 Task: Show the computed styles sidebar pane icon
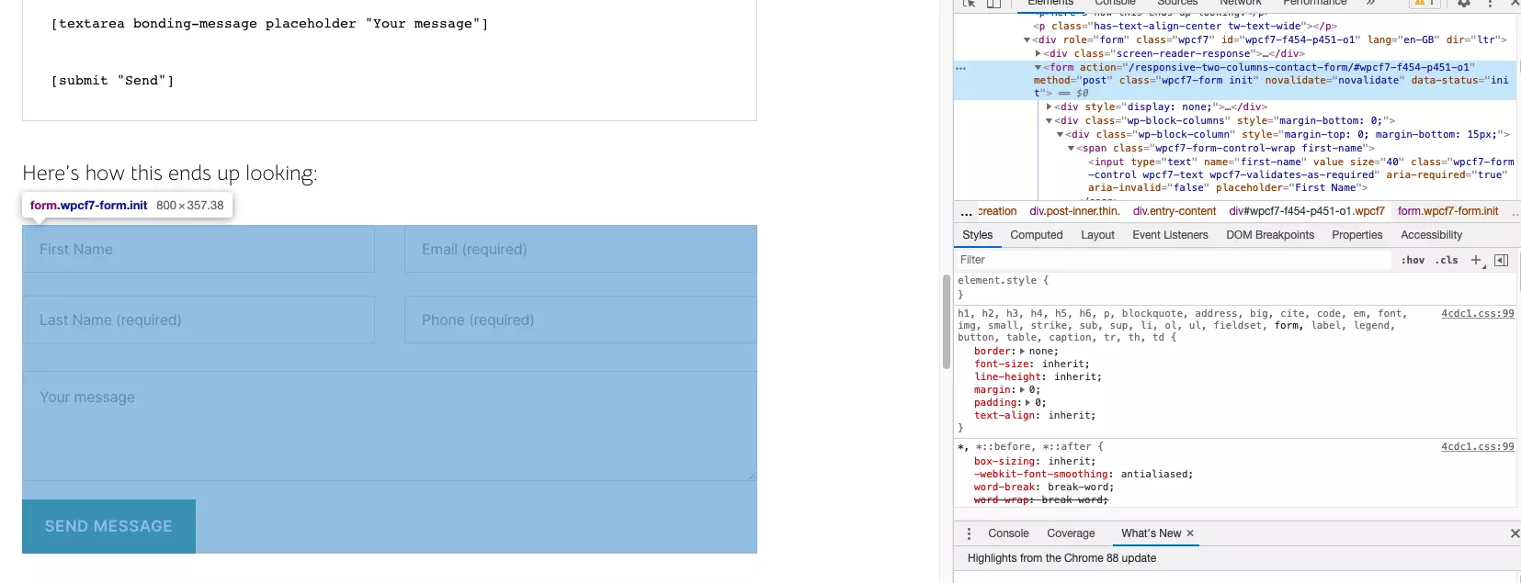1501,260
